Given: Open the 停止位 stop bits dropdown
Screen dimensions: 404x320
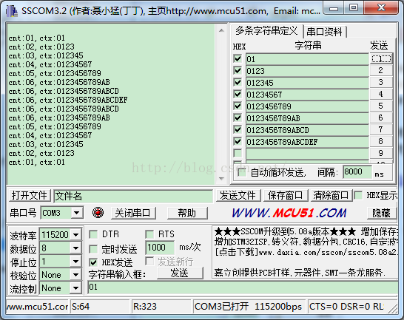Looking at the screenshot, I should (75, 262).
